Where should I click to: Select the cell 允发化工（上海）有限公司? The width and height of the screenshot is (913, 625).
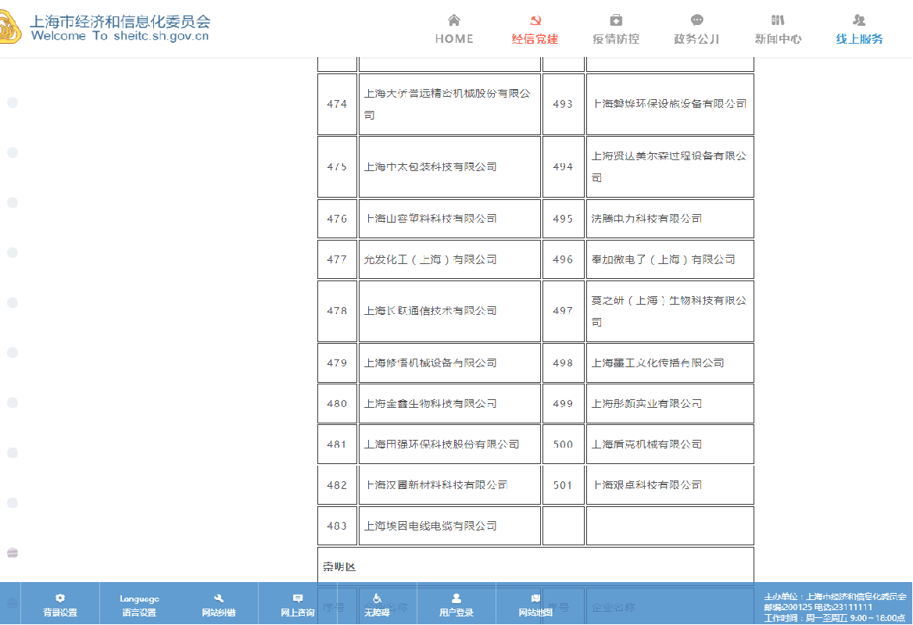(449, 259)
